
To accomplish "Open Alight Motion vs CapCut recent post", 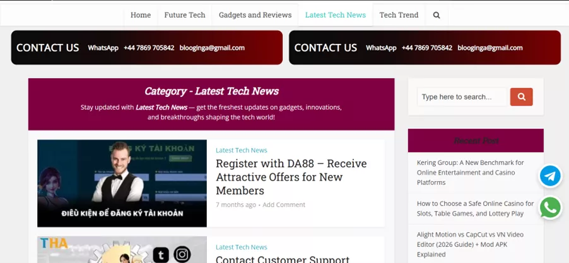I will [470, 244].
